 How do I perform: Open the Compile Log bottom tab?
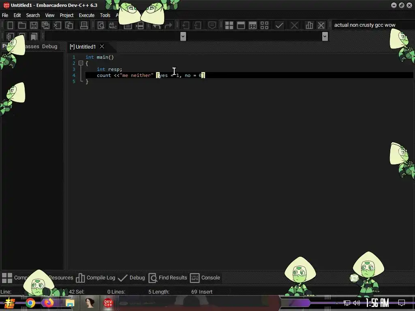pos(96,278)
